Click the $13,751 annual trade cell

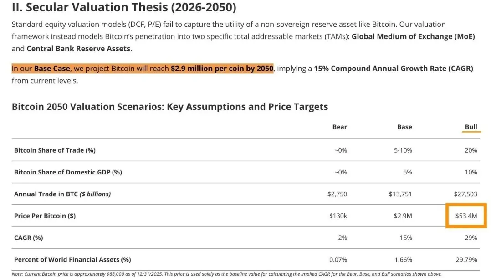pyautogui.click(x=400, y=194)
